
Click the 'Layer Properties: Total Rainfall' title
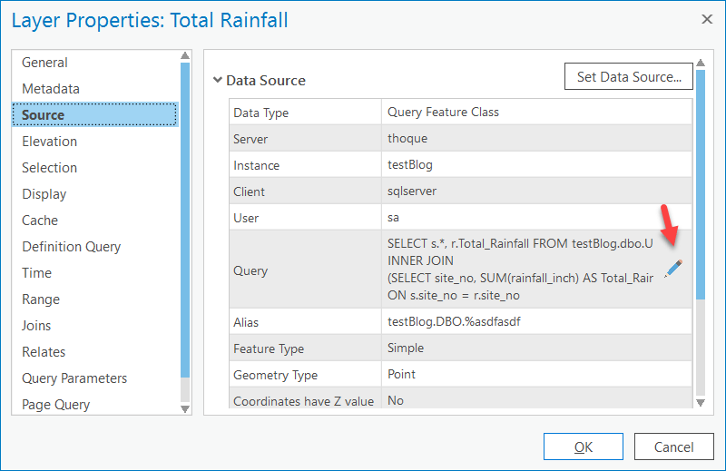(150, 20)
